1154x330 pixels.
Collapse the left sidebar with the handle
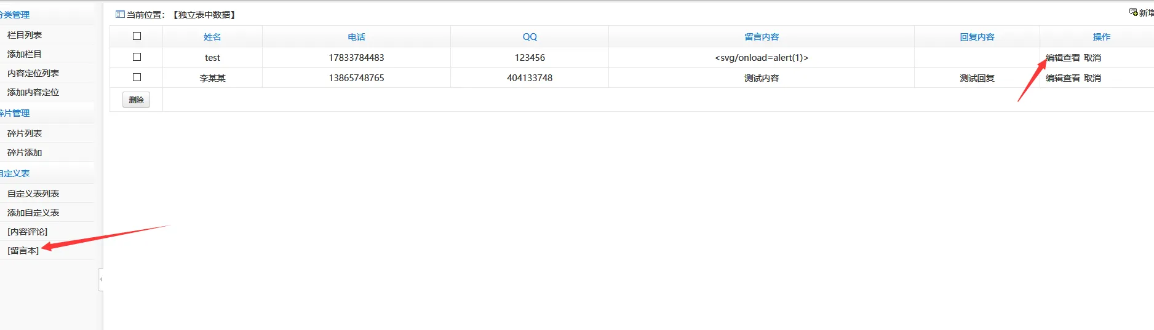(100, 279)
